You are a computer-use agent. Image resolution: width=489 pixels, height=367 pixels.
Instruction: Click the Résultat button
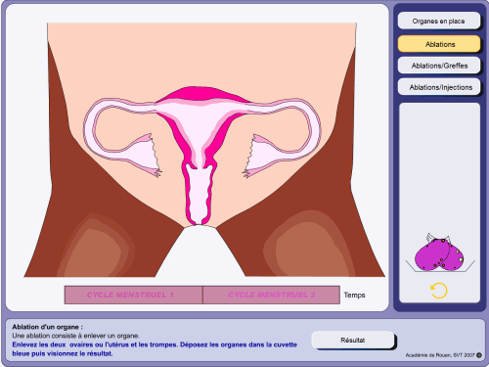(353, 340)
